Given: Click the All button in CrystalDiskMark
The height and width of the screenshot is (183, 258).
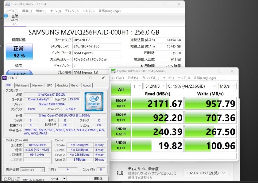Looking at the screenshot, I should 121,89.
